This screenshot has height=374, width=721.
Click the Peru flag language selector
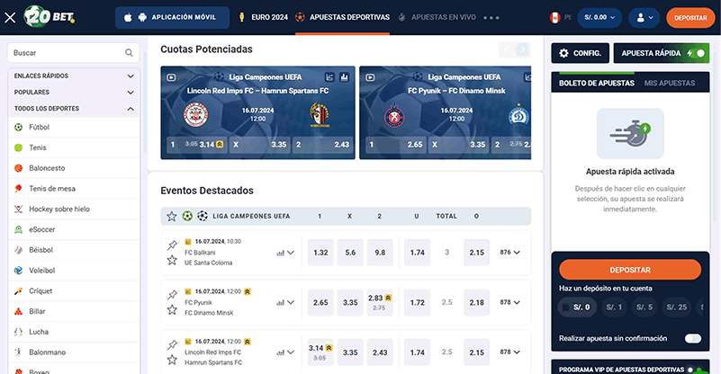coord(555,17)
